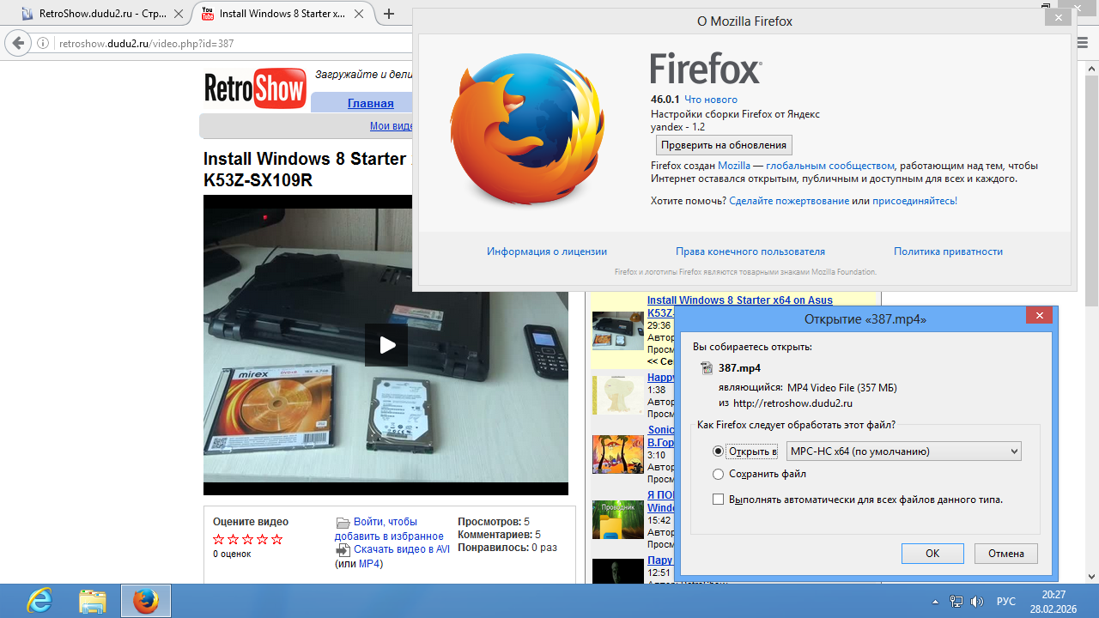Image resolution: width=1099 pixels, height=618 pixels.
Task: Click the network tray icon
Action: pos(956,602)
